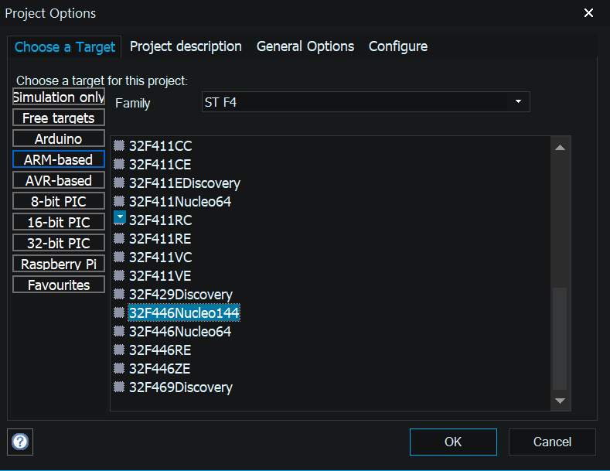Select highlighted target 32F446Nucleo144
This screenshot has width=610, height=471.
(184, 313)
